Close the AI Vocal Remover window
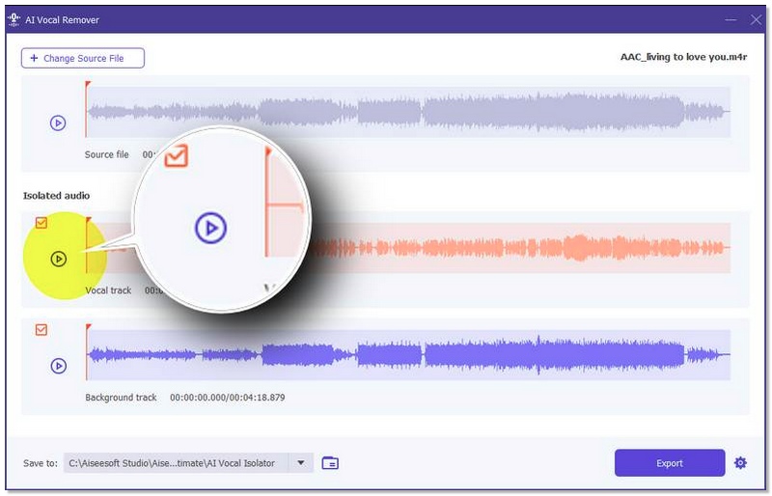The height and width of the screenshot is (496, 772). tap(755, 19)
